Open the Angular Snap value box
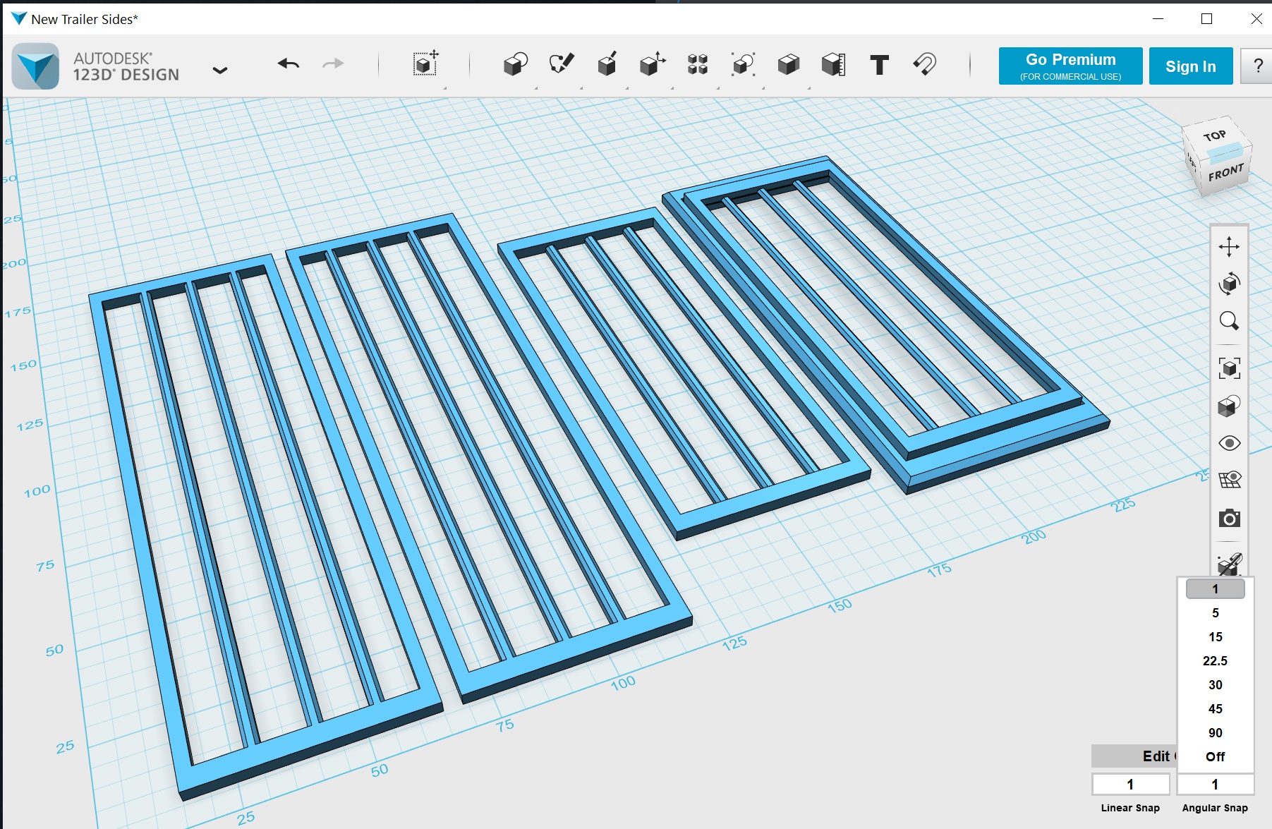 (x=1215, y=784)
